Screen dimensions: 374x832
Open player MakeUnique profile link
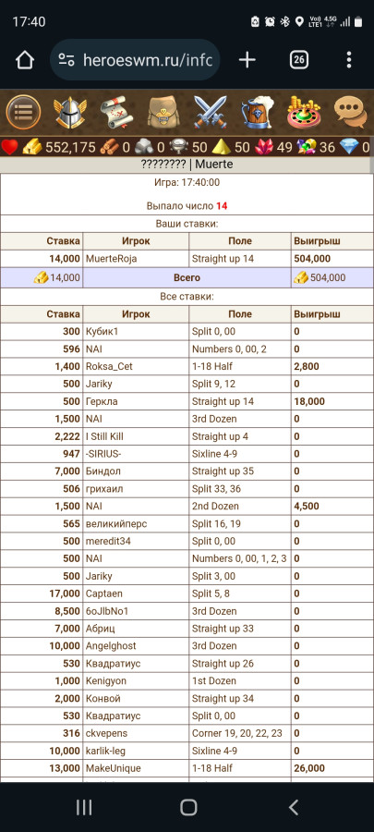tap(114, 768)
